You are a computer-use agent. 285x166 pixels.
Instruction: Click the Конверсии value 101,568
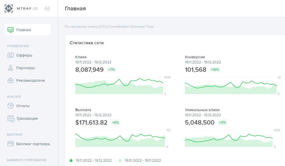pos(195,69)
